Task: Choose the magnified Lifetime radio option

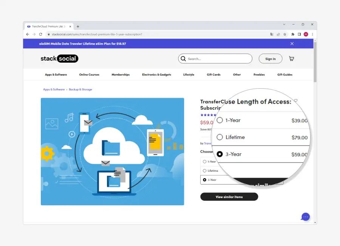Action: pos(219,137)
